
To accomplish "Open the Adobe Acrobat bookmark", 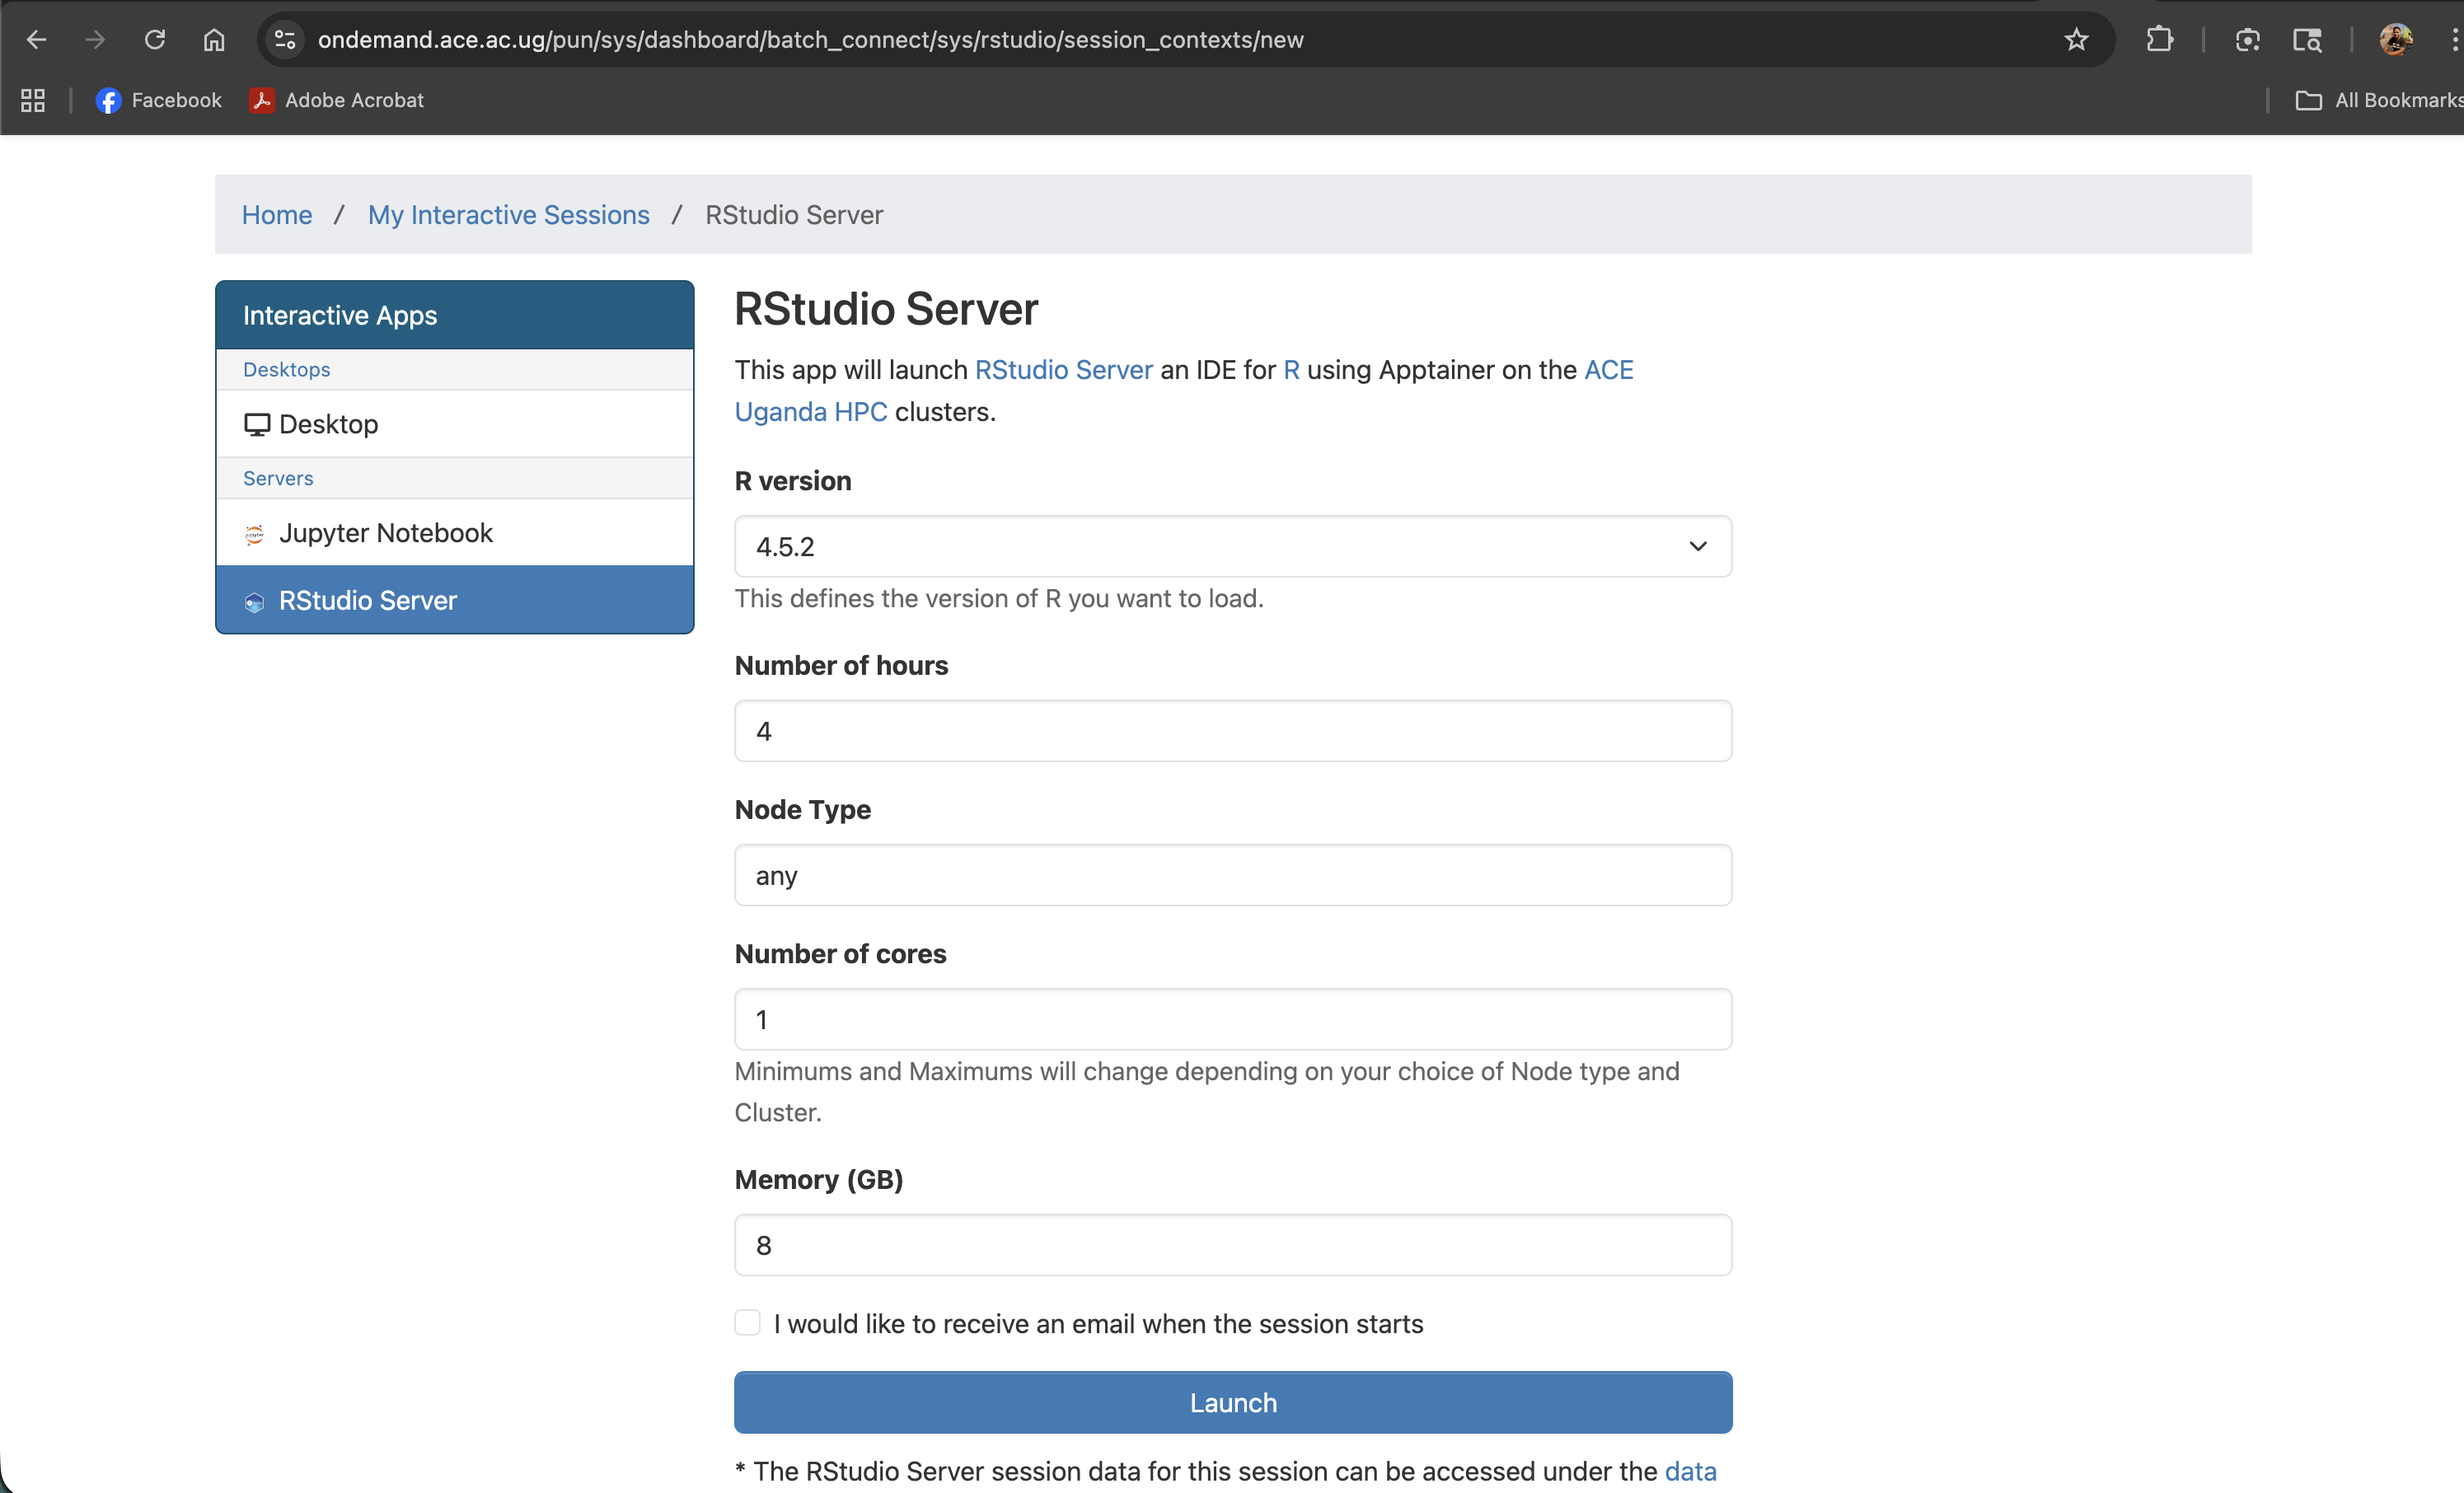I will [336, 100].
